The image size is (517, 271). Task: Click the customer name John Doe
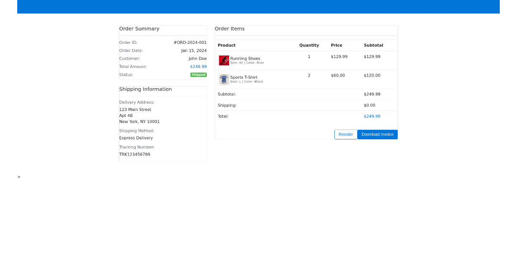coord(198,58)
